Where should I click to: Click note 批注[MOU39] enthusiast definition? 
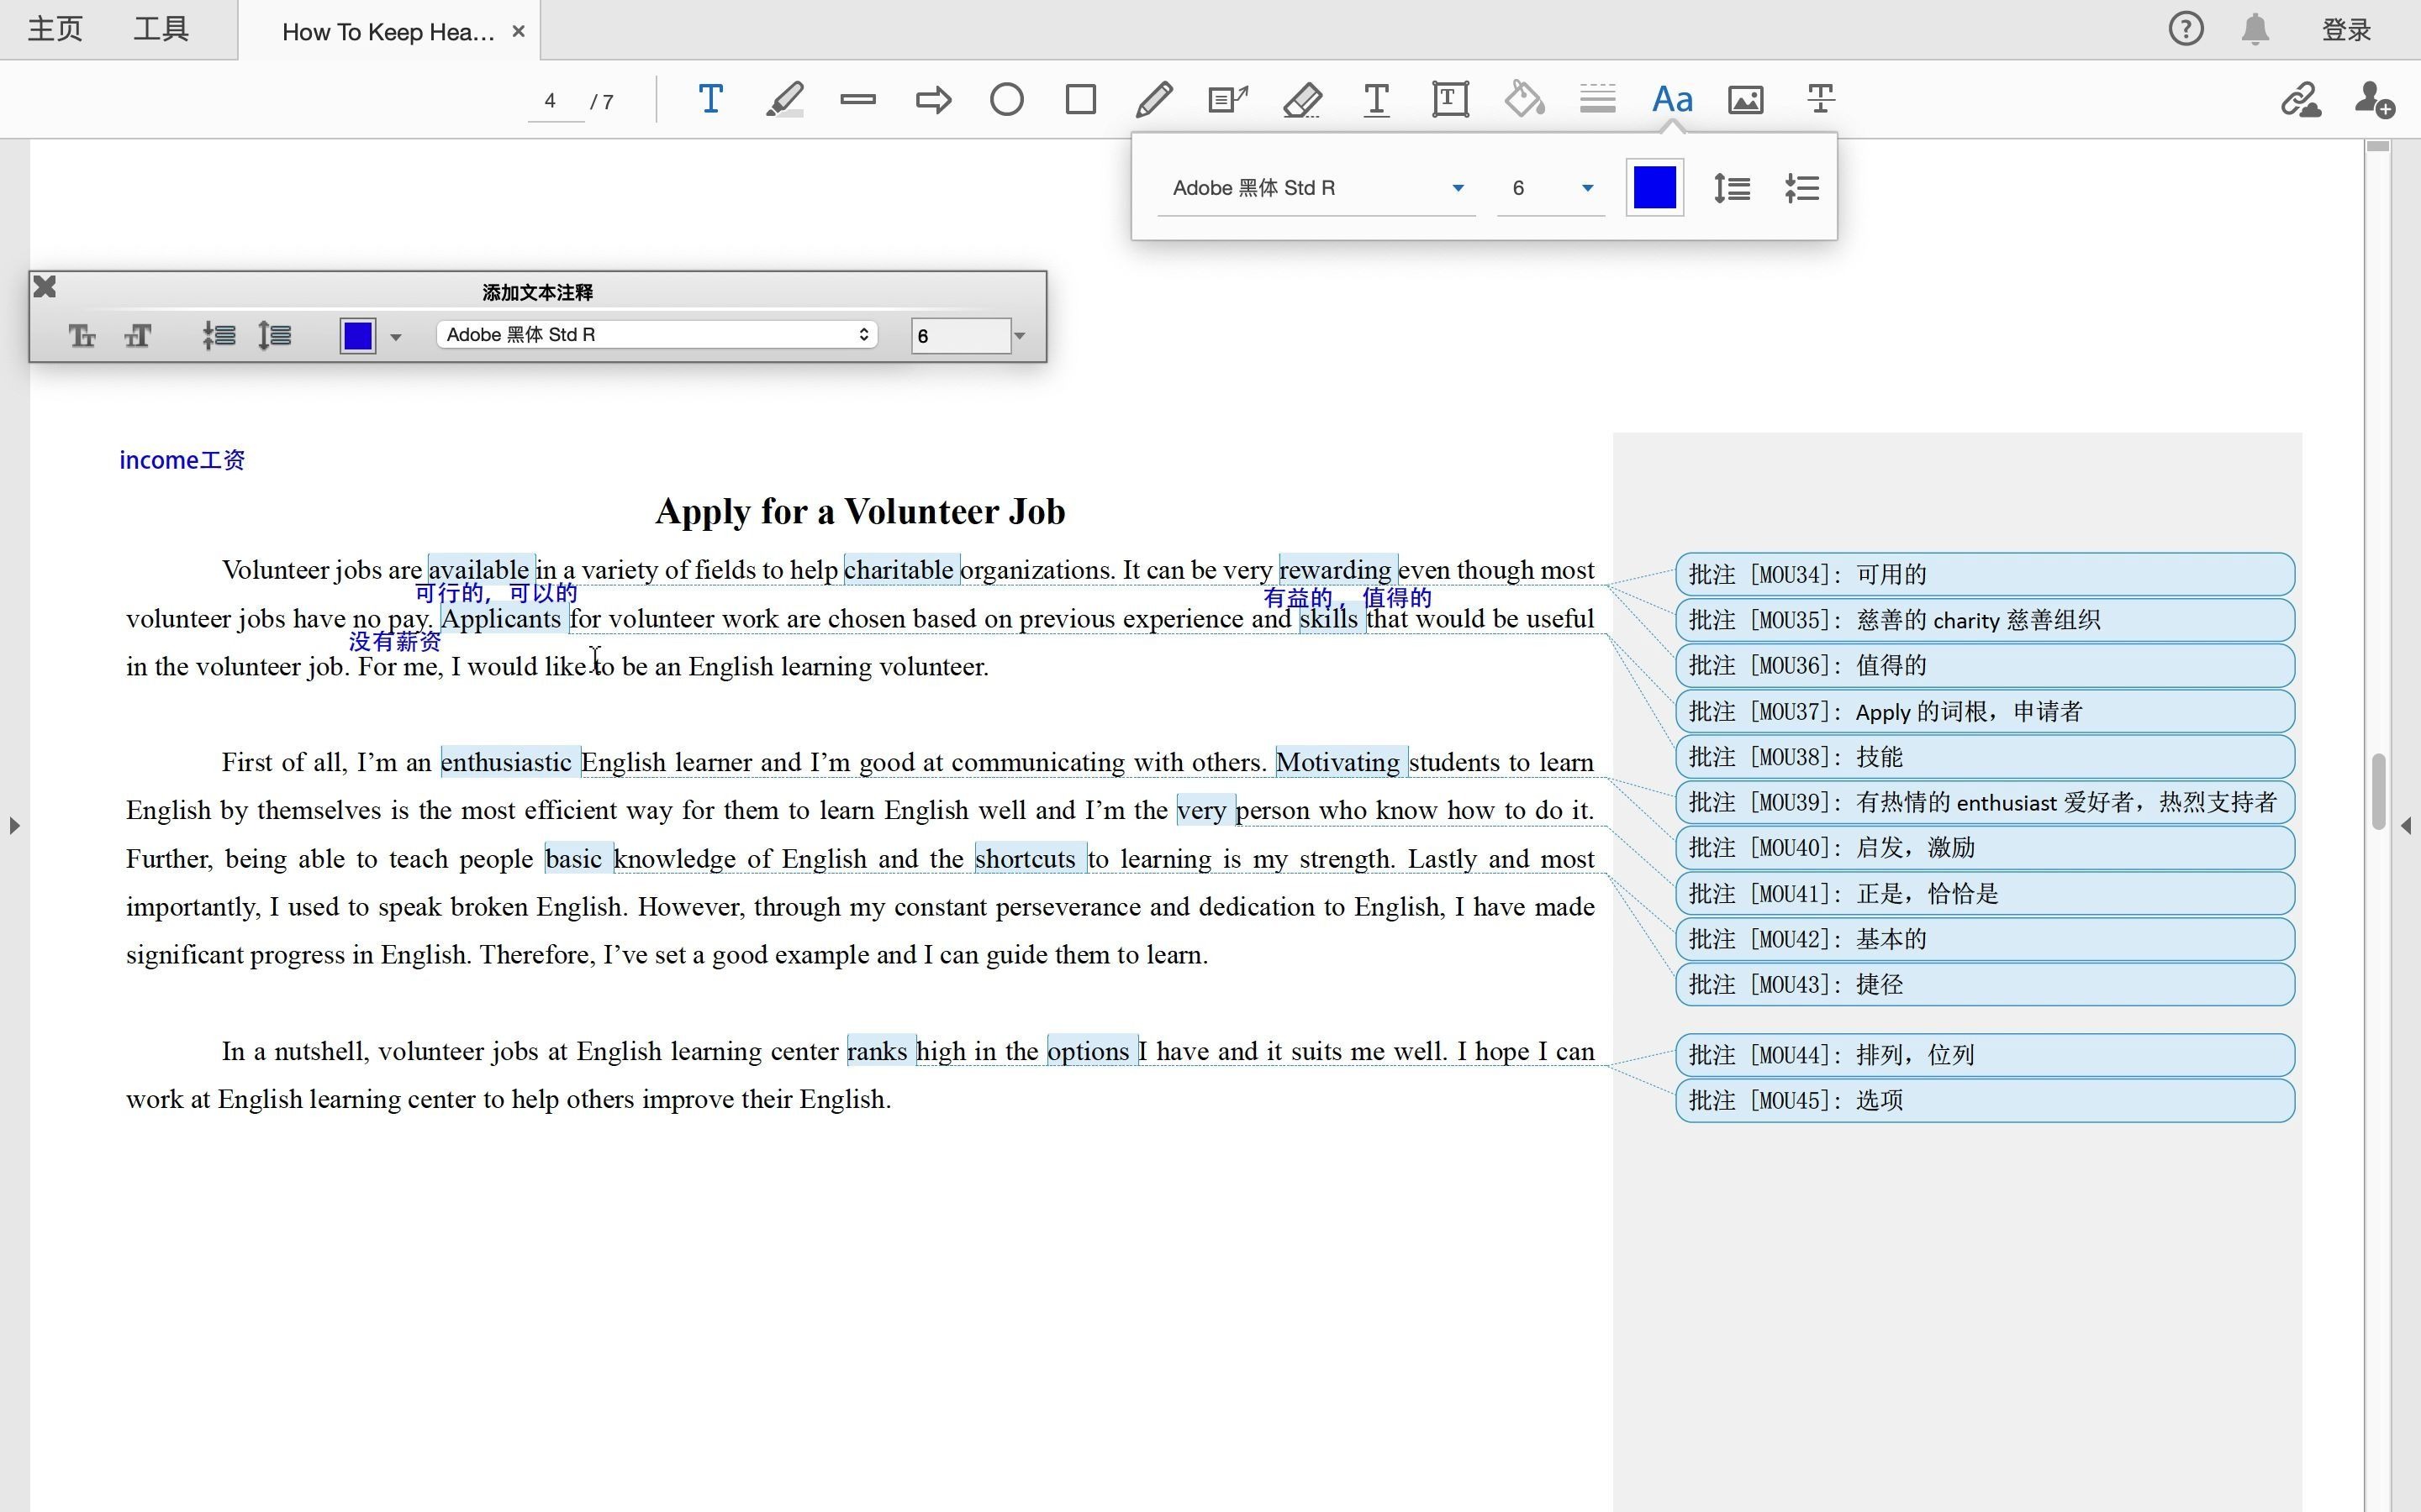click(x=1981, y=801)
